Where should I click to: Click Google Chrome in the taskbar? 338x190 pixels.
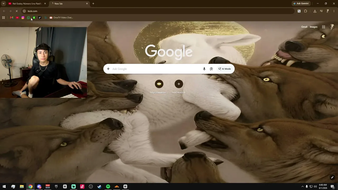31,187
